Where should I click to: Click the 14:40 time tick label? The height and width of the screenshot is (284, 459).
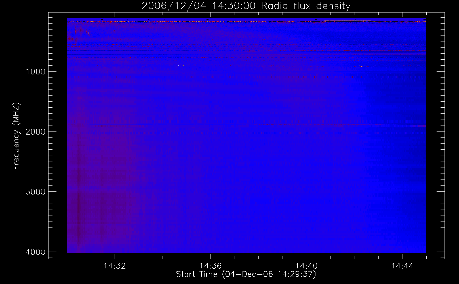point(306,266)
